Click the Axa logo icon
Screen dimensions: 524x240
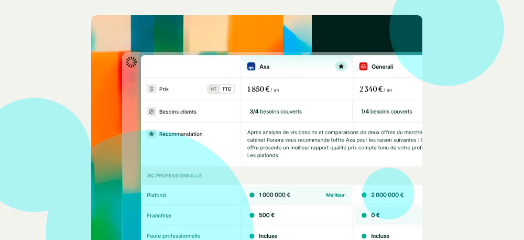coord(252,67)
